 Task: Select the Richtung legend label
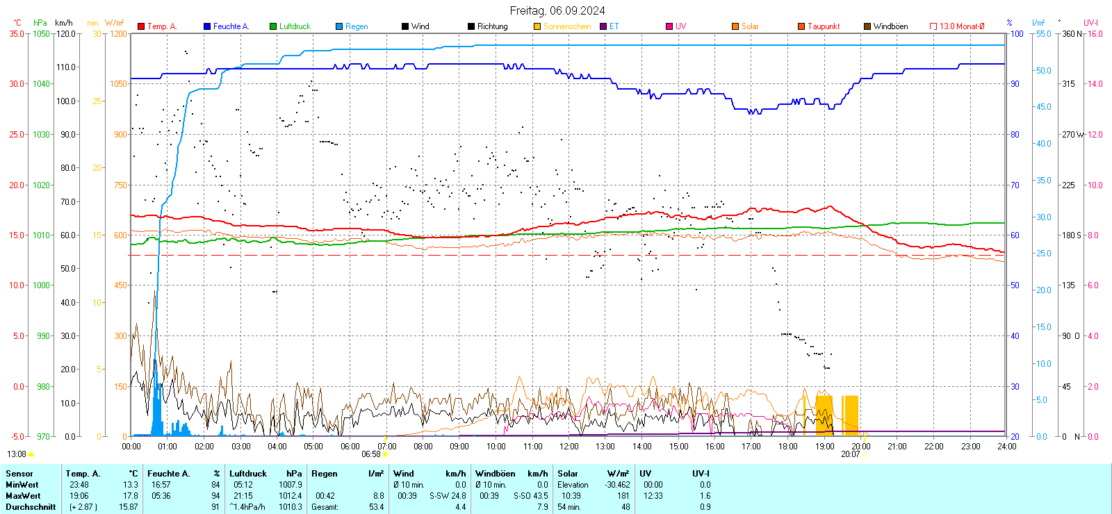tap(492, 26)
